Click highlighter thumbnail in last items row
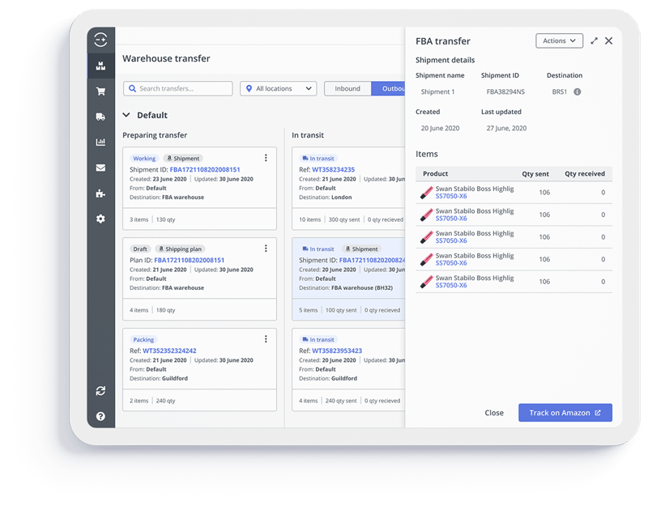 pyautogui.click(x=426, y=282)
